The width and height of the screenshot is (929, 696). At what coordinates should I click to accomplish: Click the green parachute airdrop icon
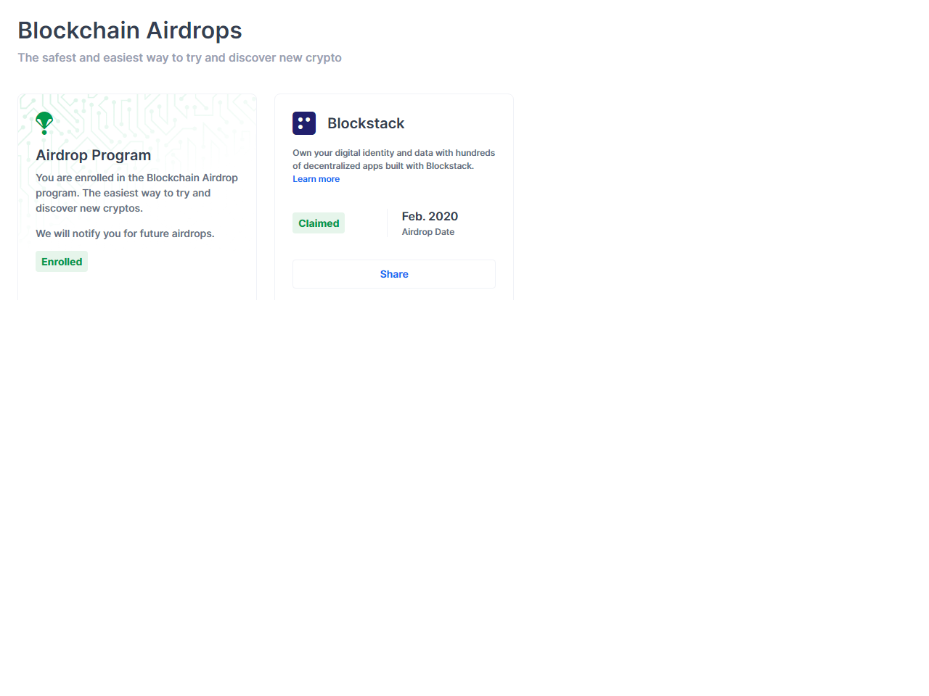44,123
